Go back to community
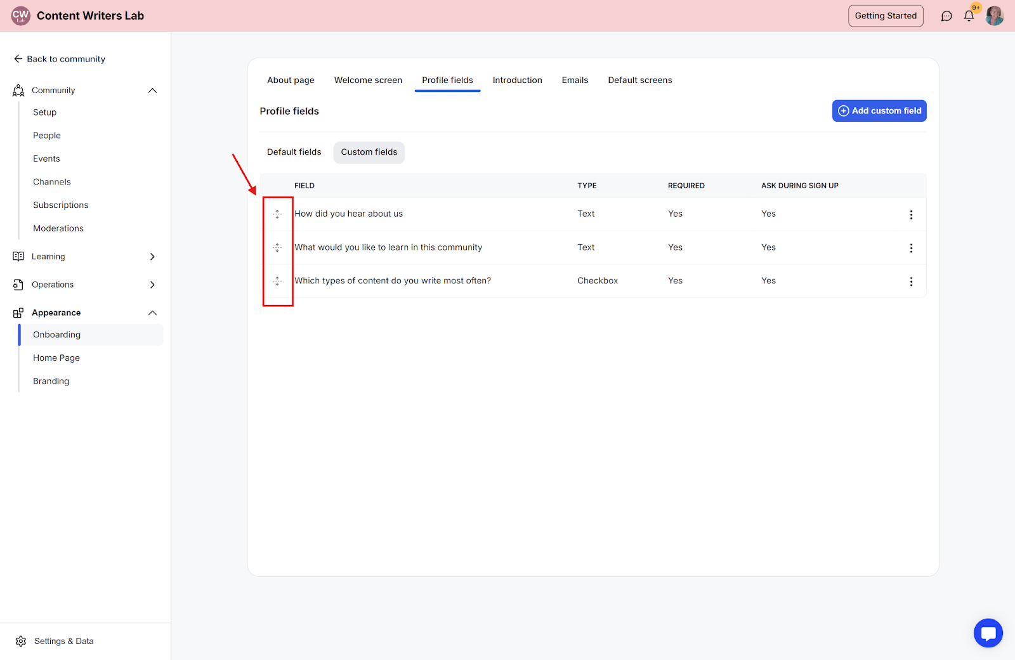 [60, 59]
